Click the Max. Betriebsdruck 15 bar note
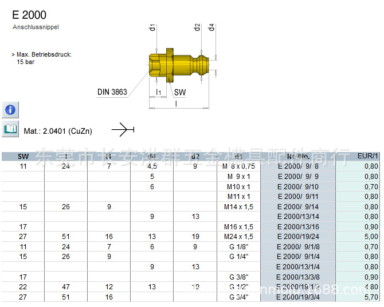384x307 pixels. (x=42, y=58)
